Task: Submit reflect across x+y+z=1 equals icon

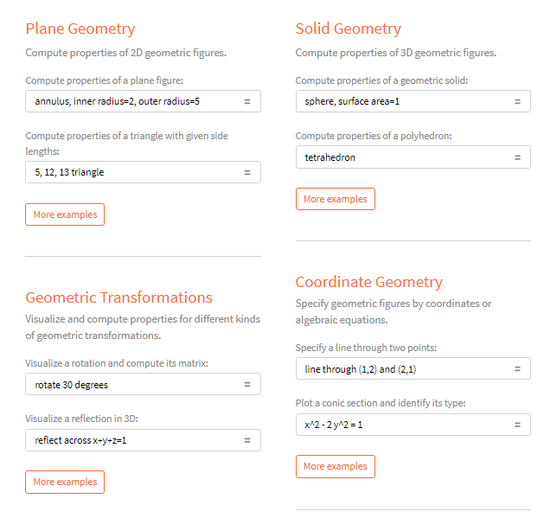Action: coord(247,440)
